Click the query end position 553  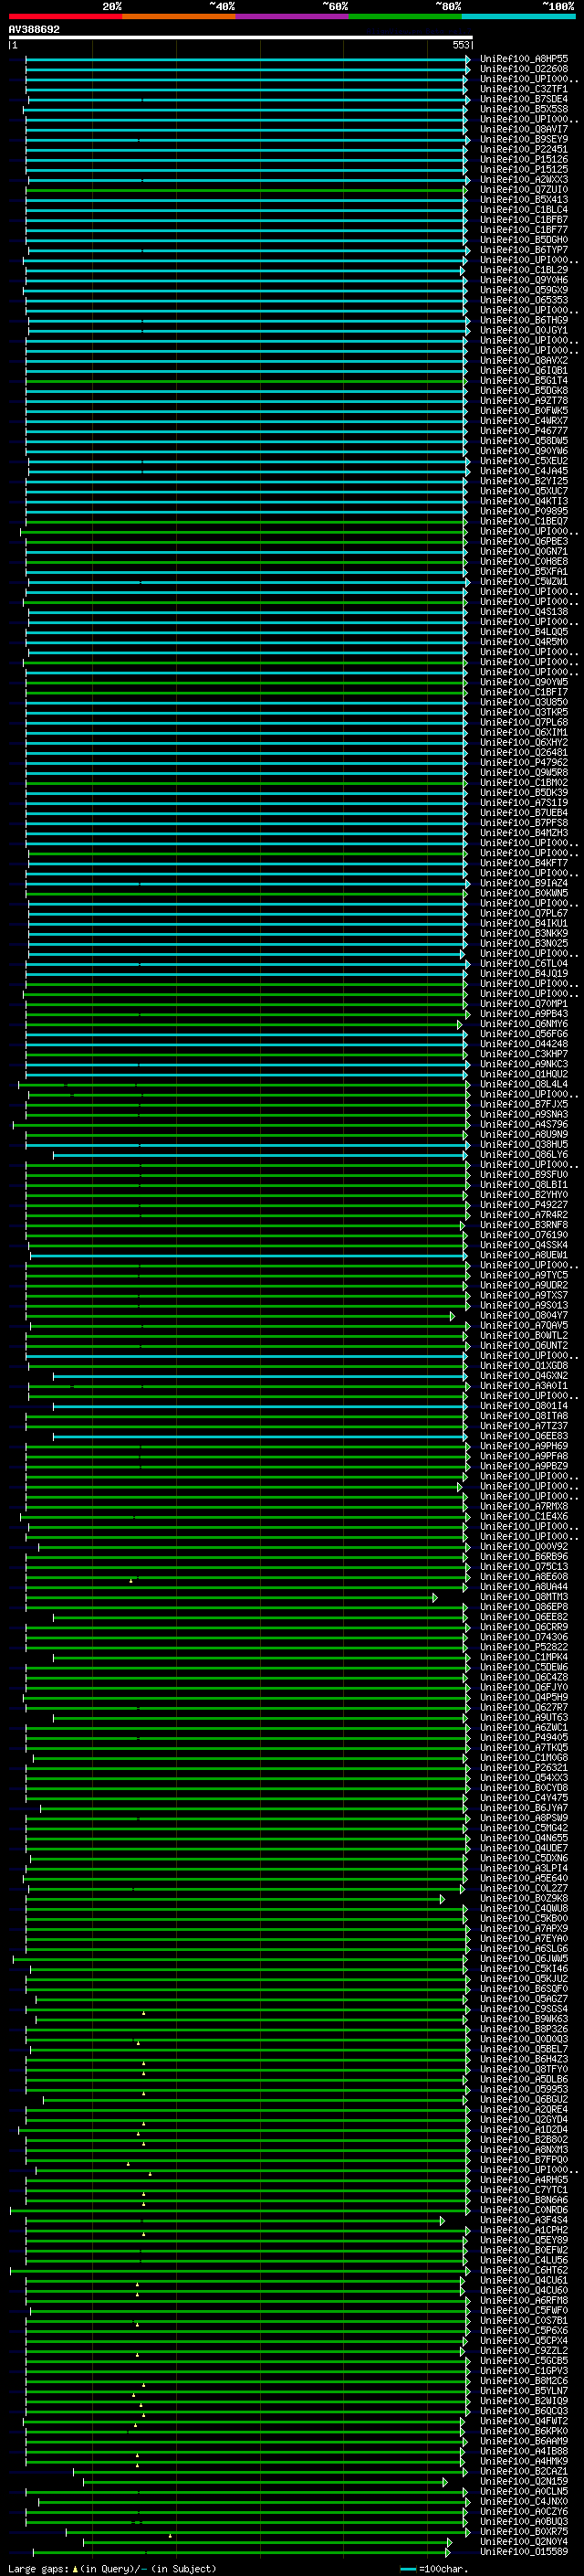click(461, 45)
